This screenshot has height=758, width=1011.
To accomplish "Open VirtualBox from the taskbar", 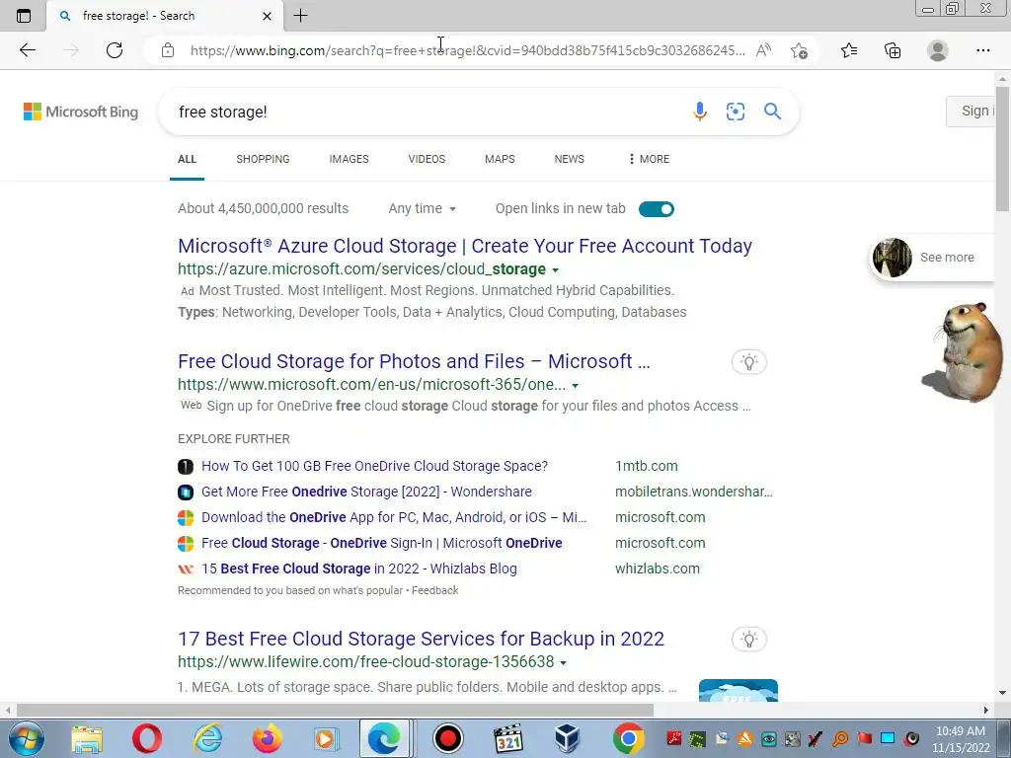I will click(568, 738).
